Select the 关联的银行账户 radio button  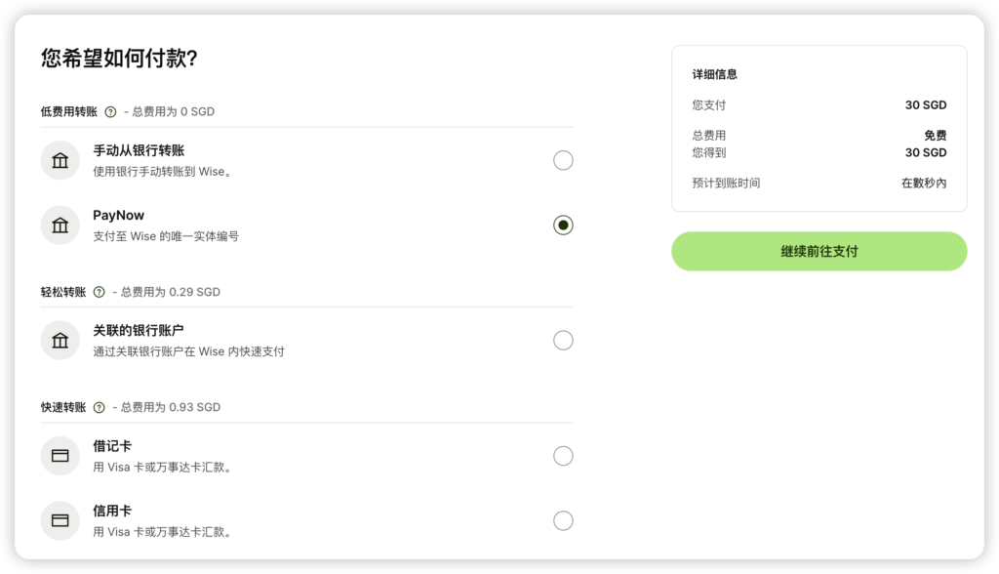(x=563, y=341)
